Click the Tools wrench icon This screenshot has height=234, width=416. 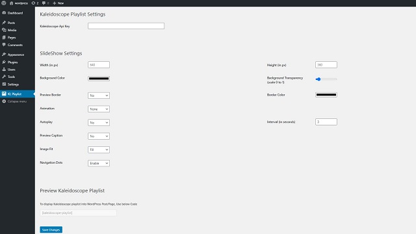[x=4, y=77]
